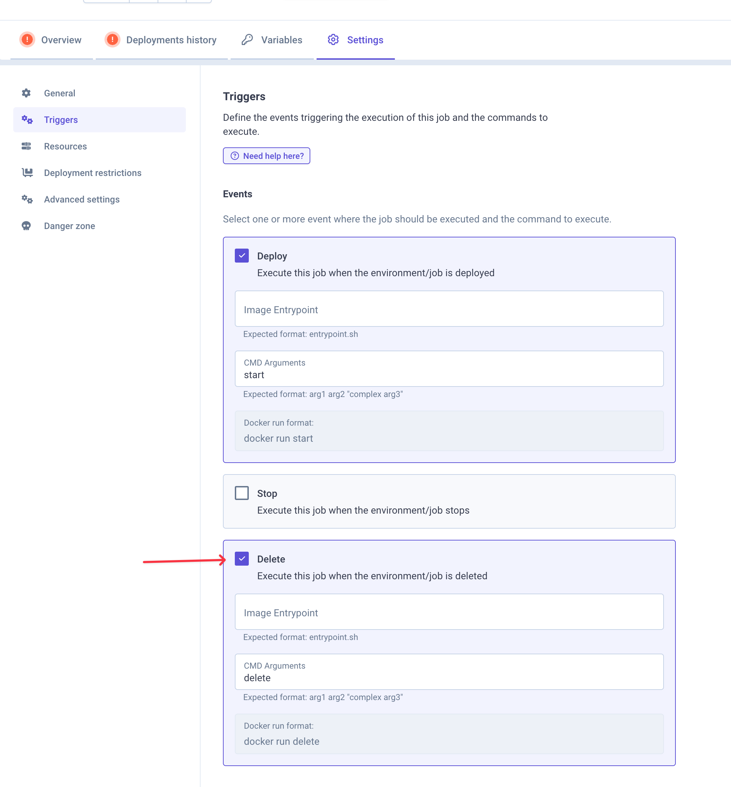Edit Delete CMD Arguments field containing delete
Image resolution: width=731 pixels, height=787 pixels.
pyautogui.click(x=449, y=671)
